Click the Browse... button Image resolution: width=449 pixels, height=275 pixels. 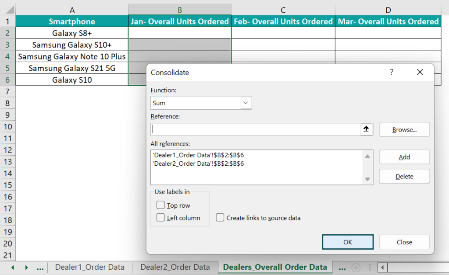coord(404,129)
